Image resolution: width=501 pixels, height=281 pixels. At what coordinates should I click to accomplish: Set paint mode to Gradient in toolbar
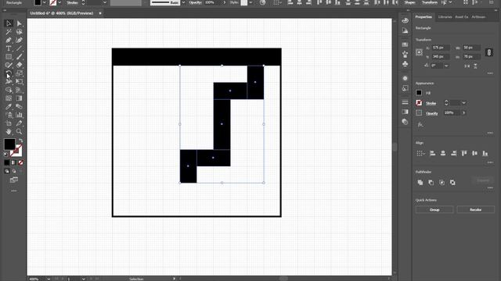(x=13, y=163)
